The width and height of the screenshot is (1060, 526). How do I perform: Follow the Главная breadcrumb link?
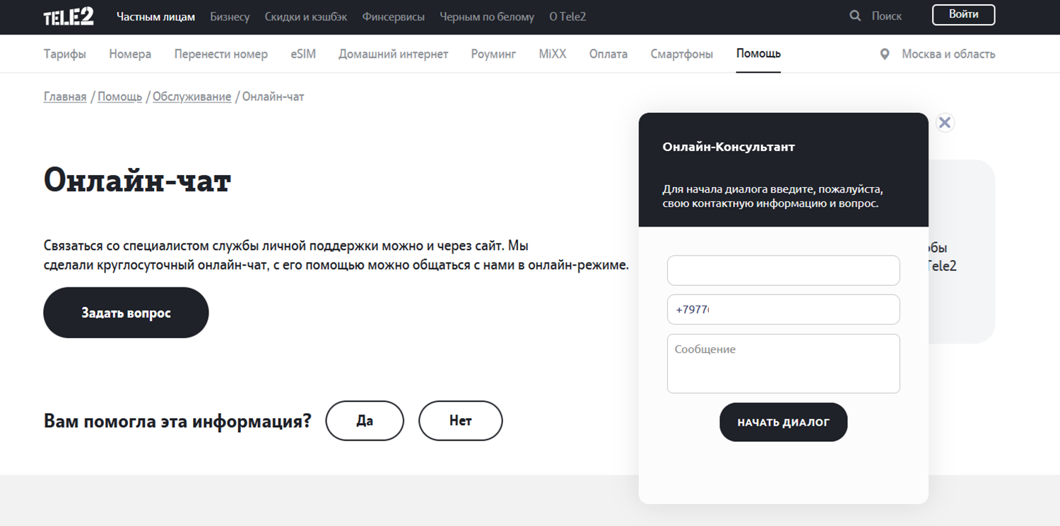[x=65, y=97]
